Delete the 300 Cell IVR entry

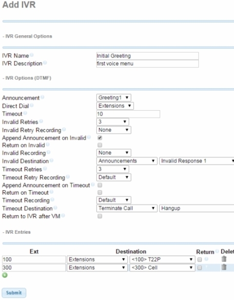pyautogui.click(x=224, y=267)
